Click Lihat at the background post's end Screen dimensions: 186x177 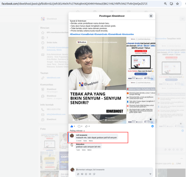point(179,164)
